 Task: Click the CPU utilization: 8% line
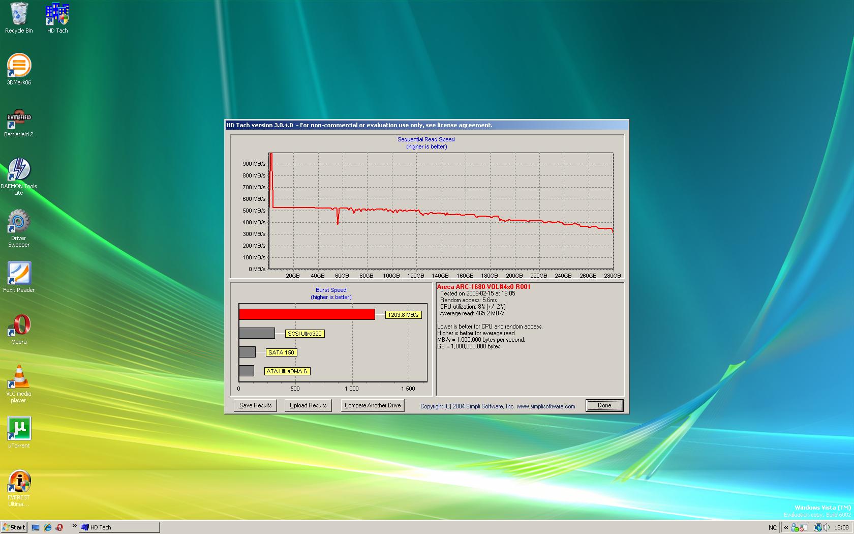click(x=473, y=307)
